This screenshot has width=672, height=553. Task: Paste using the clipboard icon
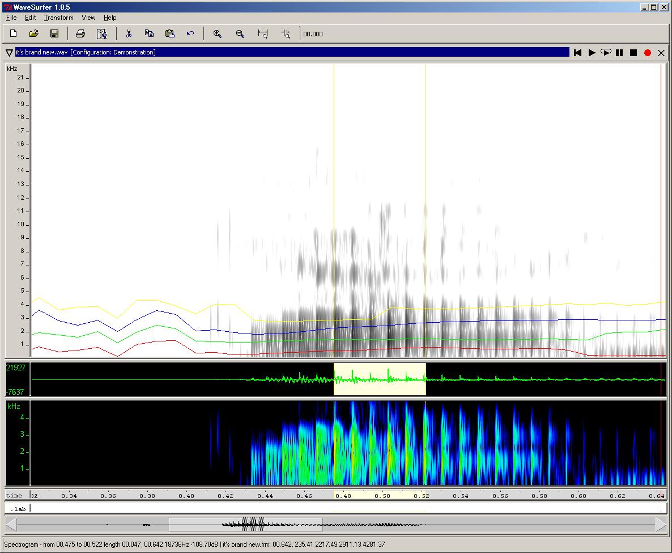(x=169, y=34)
